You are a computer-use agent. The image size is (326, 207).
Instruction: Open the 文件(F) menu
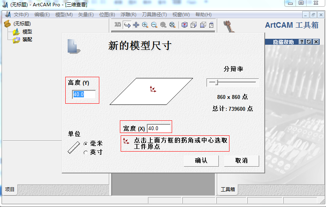point(21,15)
